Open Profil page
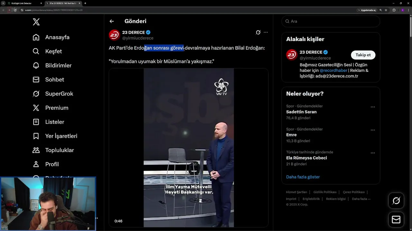 (46, 164)
